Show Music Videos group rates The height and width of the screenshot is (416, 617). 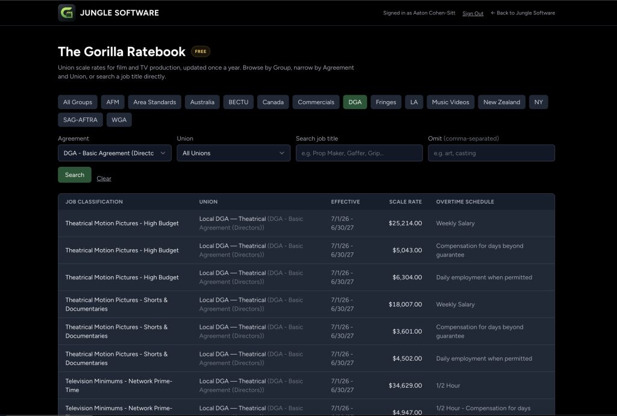pyautogui.click(x=451, y=102)
